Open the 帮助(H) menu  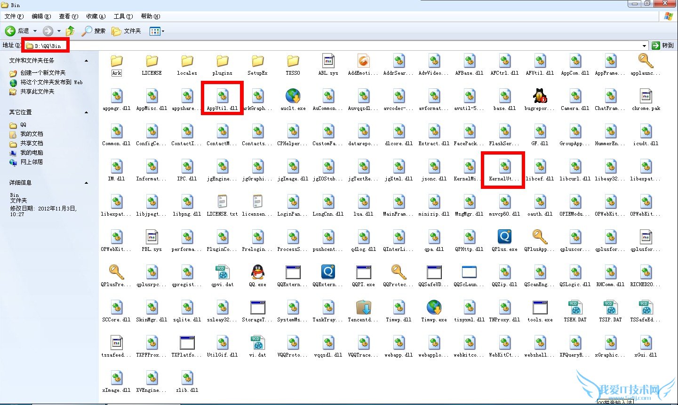click(151, 16)
